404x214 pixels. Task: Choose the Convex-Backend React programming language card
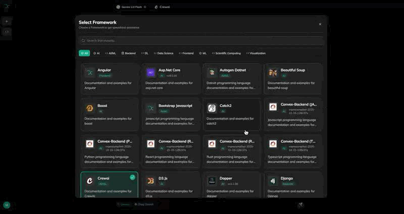coord(171,151)
